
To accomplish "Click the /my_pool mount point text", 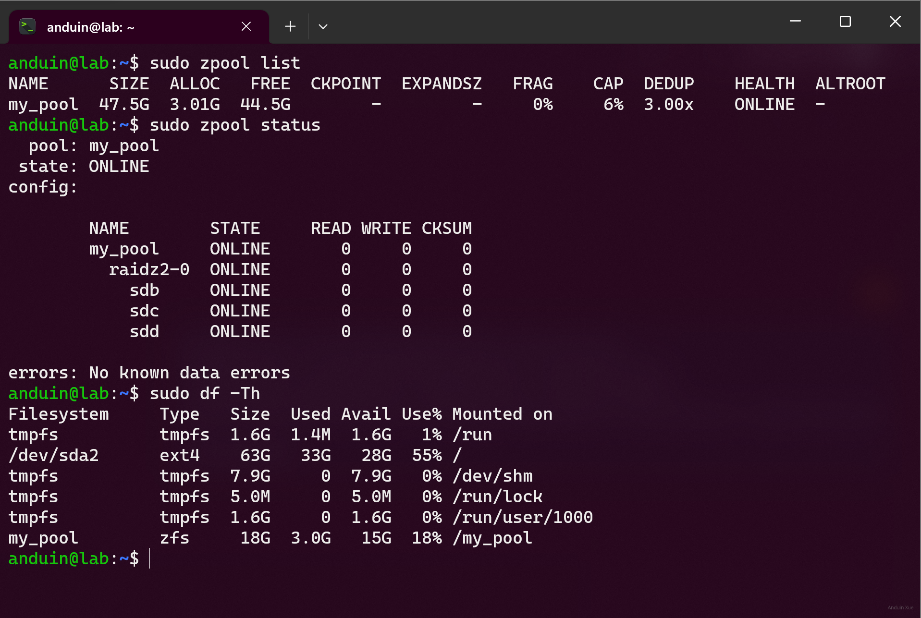I will (x=492, y=538).
